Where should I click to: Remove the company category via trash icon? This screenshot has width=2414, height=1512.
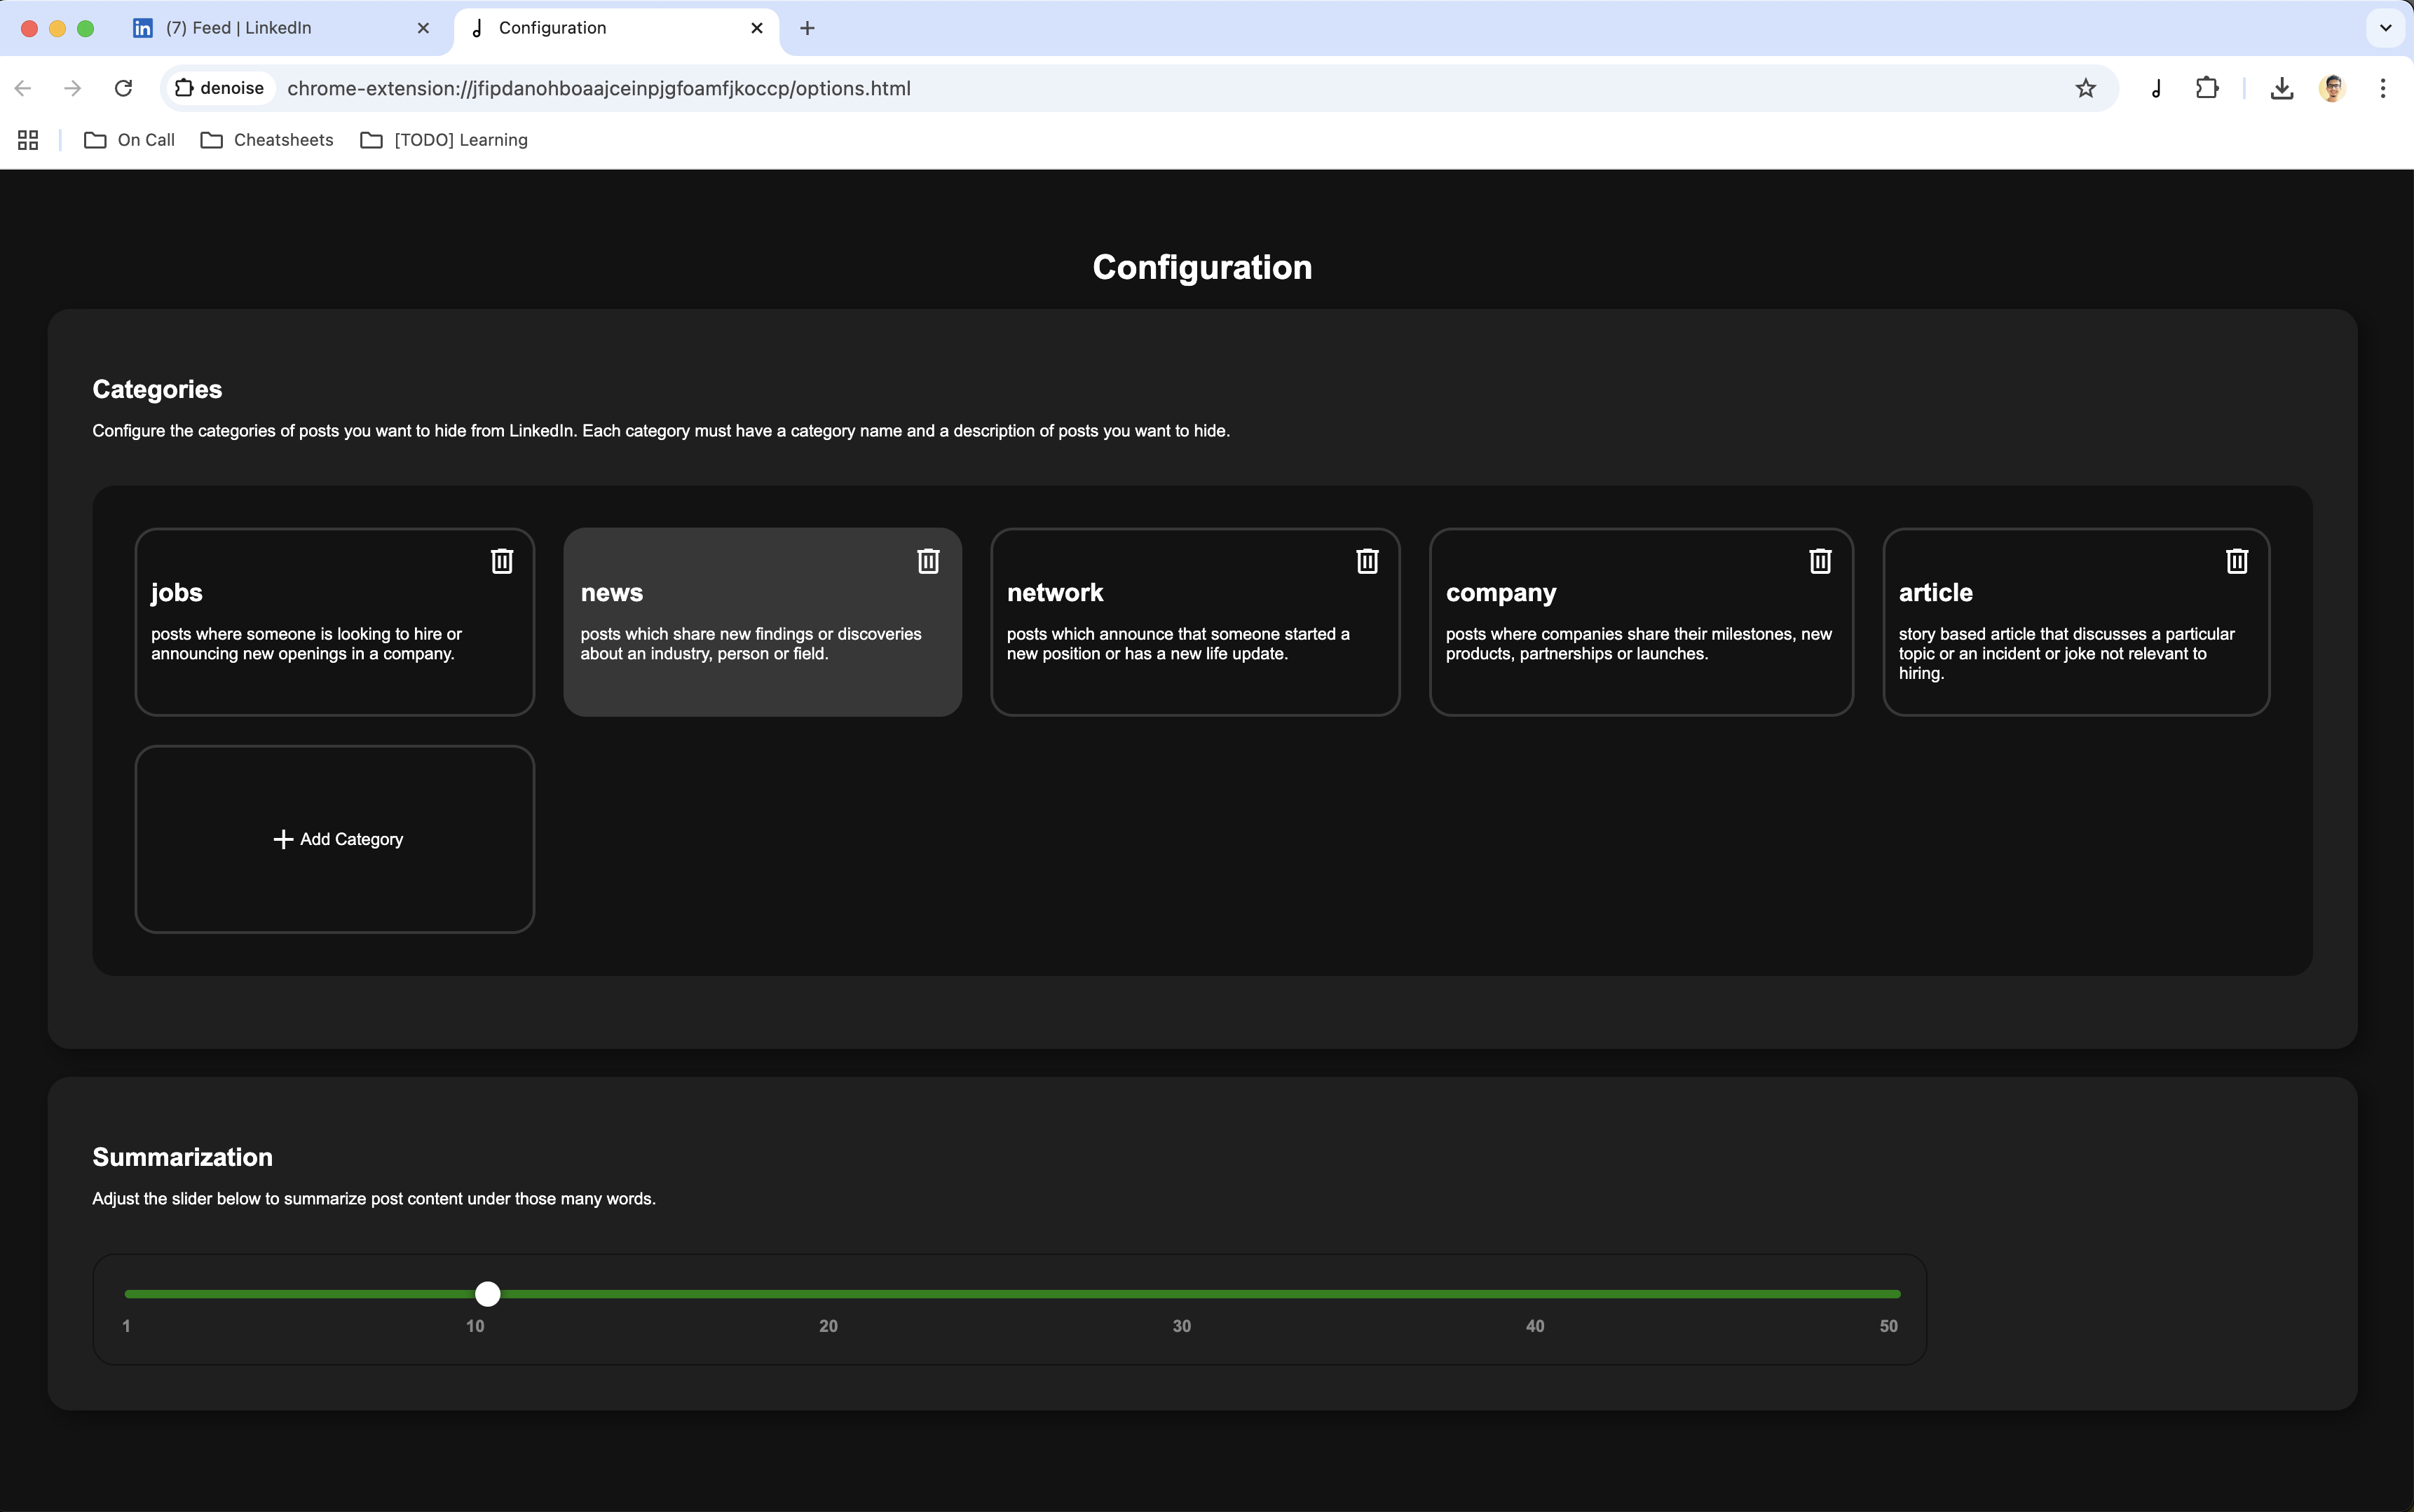click(1820, 561)
